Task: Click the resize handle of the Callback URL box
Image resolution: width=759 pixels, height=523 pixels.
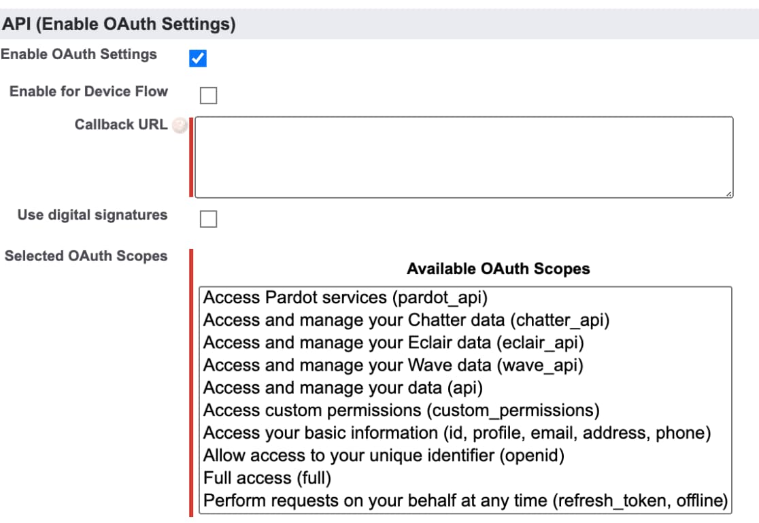Action: click(730, 194)
